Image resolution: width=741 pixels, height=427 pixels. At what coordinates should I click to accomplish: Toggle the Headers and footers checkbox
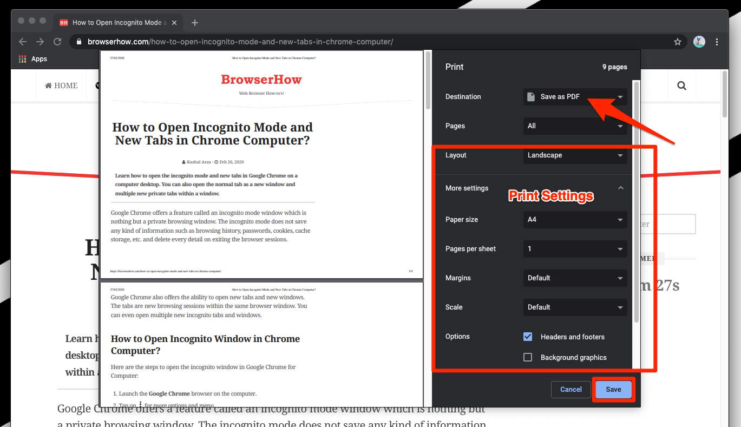point(528,337)
